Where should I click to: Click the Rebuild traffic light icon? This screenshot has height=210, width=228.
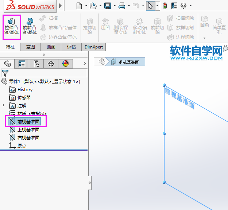click(x=165, y=6)
